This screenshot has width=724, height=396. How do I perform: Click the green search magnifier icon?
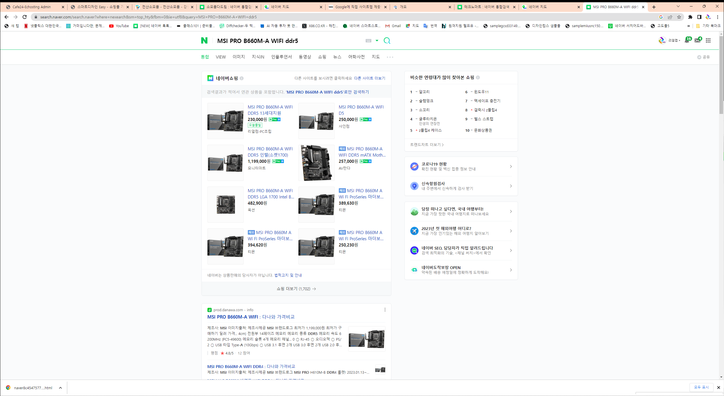click(387, 41)
